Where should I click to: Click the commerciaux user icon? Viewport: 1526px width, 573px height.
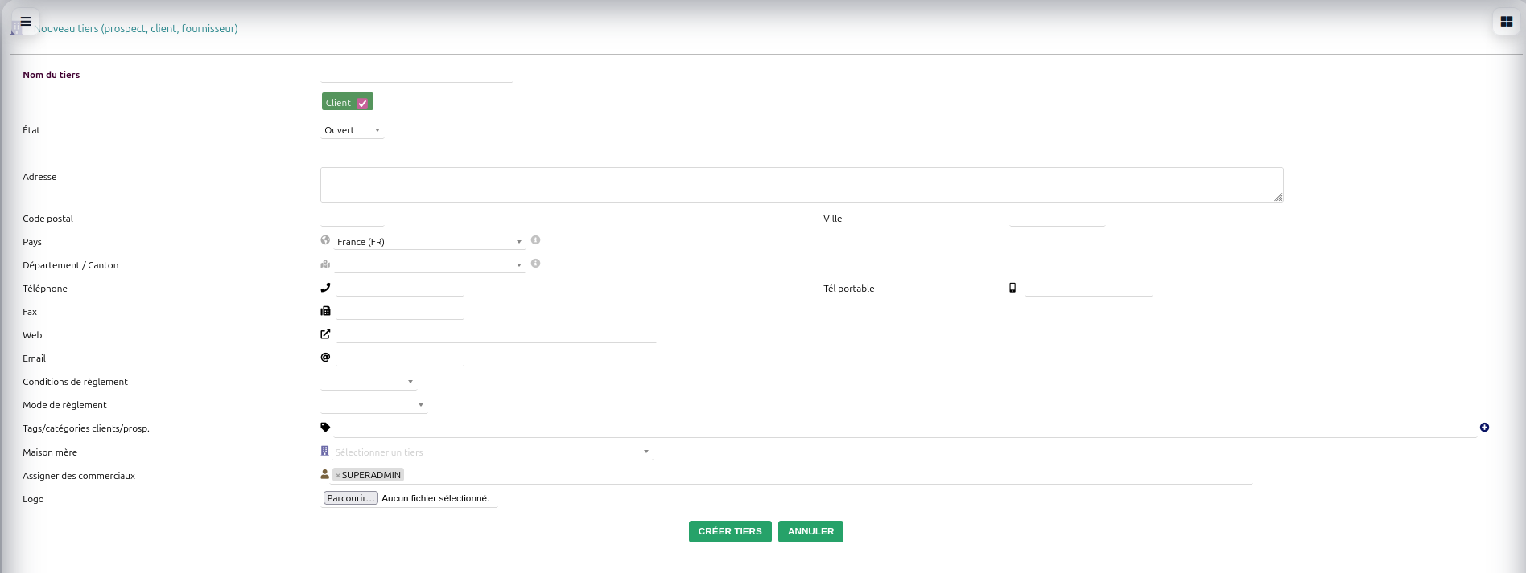[x=325, y=474]
